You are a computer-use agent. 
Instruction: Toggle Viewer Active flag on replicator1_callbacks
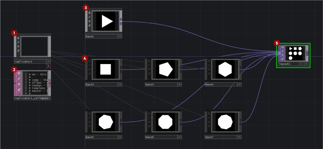click(19, 73)
